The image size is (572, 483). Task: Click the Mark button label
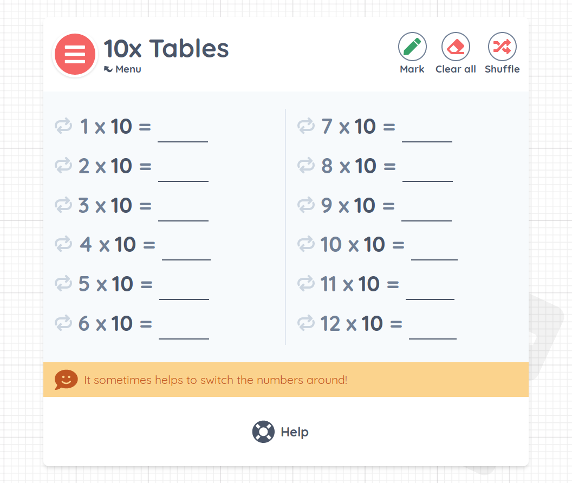coord(412,69)
